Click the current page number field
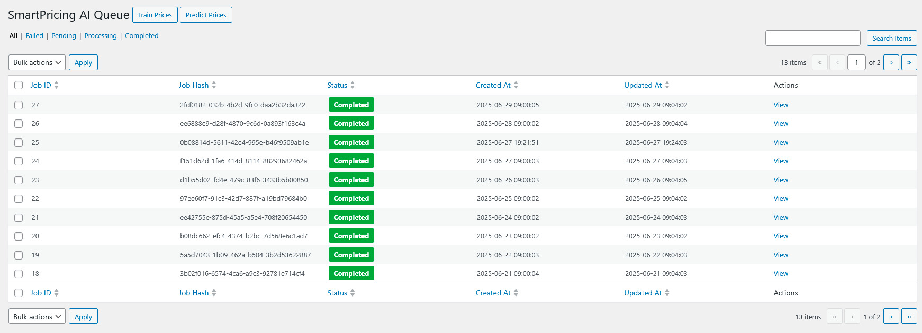 click(x=856, y=62)
